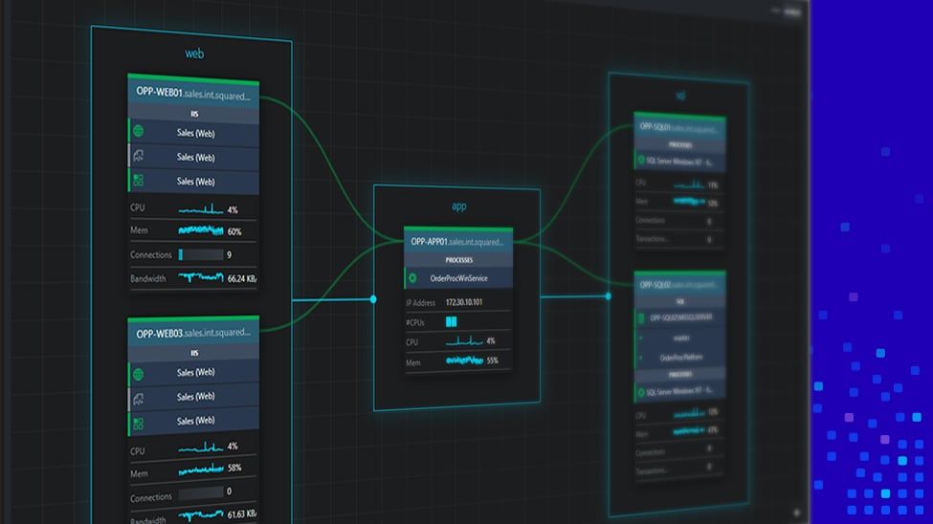Click the app pool icon in OPP-WEB03
933x524 pixels.
coord(138,396)
